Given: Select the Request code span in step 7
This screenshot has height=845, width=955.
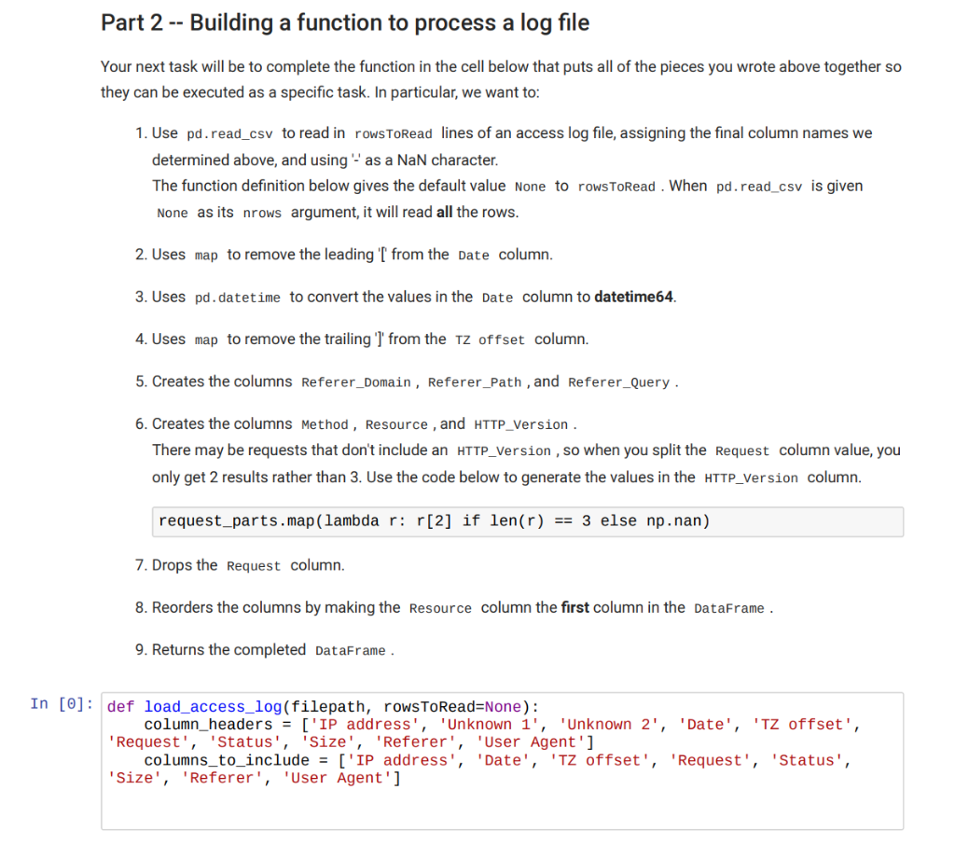Looking at the screenshot, I should coord(254,565).
